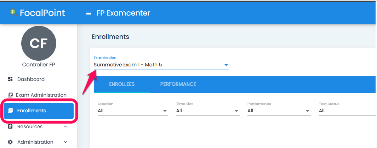The height and width of the screenshot is (148, 377).
Task: Open the Time Slot filter dropdown
Action: (208, 111)
